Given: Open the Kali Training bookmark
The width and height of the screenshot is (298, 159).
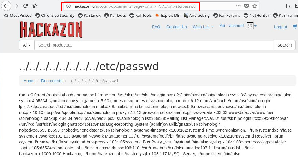Looking at the screenshot, I should pos(285,15).
